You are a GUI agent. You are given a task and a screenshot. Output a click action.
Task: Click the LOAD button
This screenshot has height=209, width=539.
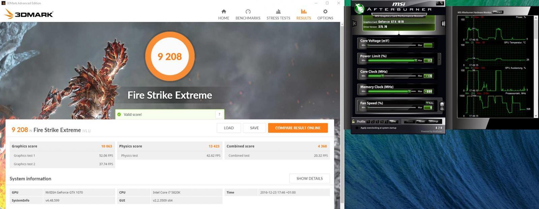(229, 128)
